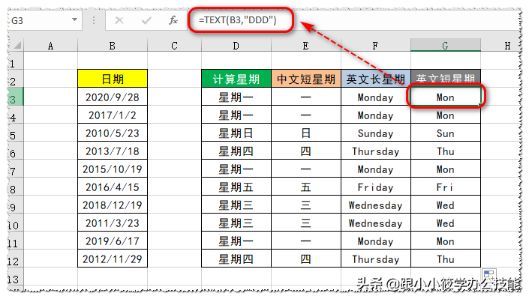Image resolution: width=529 pixels, height=299 pixels.
Task: Click date cell 2016/4/15
Action: pyautogui.click(x=113, y=187)
